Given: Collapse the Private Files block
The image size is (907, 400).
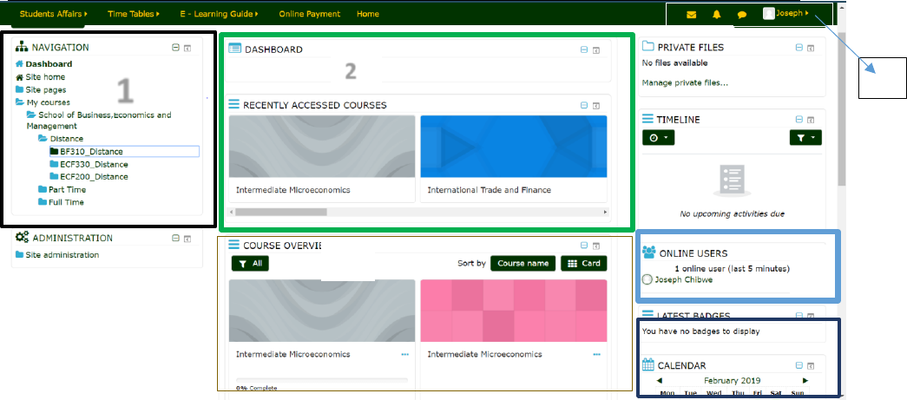Looking at the screenshot, I should [798, 48].
